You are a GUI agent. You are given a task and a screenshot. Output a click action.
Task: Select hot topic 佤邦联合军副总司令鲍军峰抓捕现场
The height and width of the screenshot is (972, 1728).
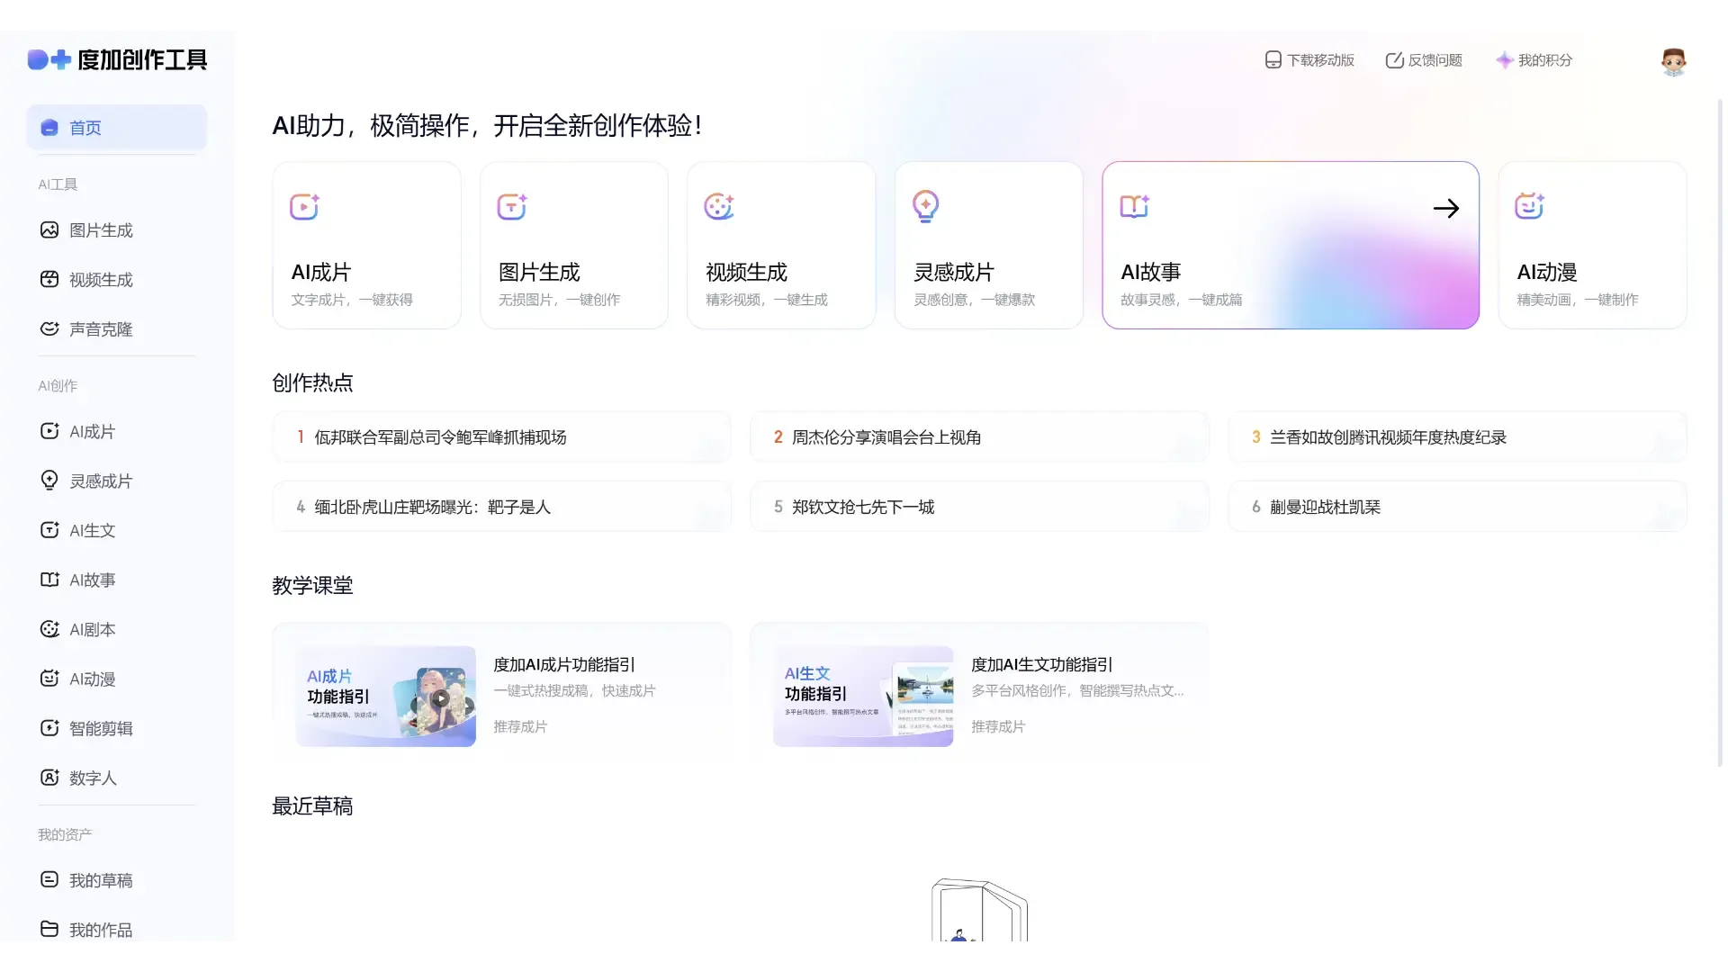point(502,437)
